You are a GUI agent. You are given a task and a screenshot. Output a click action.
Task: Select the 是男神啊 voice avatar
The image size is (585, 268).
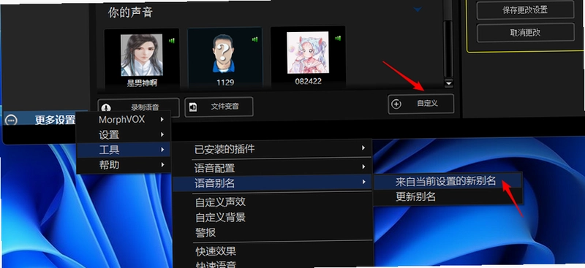142,55
